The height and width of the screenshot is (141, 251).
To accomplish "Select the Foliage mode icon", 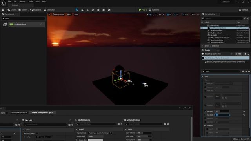I will [87, 10].
